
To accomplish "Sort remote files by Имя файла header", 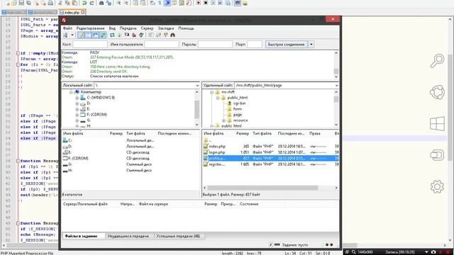I will (x=214, y=134).
